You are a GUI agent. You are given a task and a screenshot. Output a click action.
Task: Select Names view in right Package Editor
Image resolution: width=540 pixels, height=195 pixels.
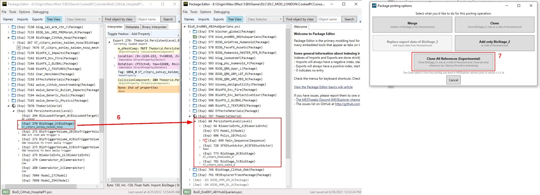pos(189,19)
